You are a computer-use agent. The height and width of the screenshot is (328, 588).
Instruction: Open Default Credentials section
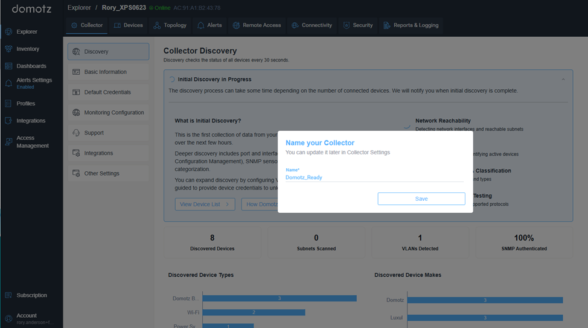point(109,92)
